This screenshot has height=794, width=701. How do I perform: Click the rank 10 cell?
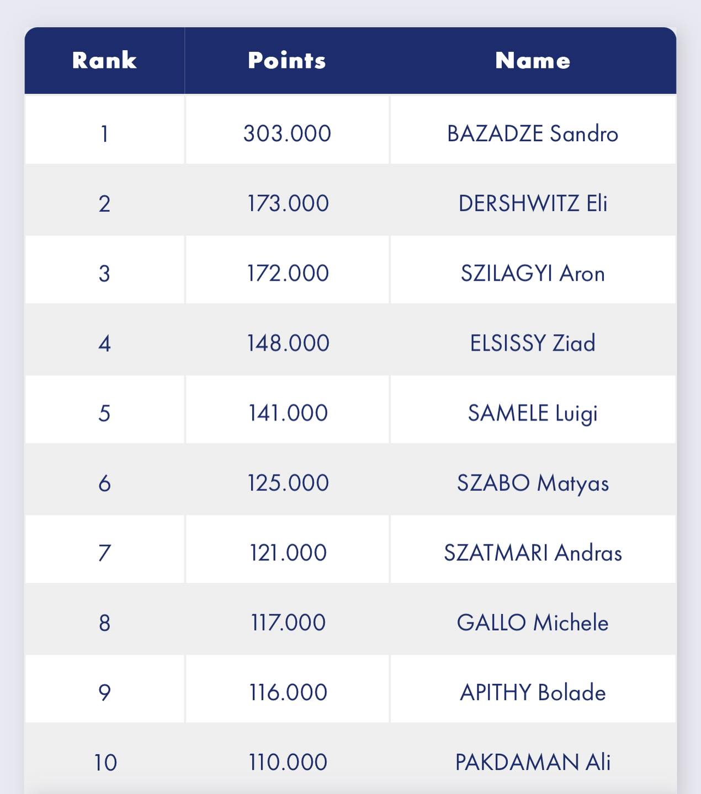click(105, 762)
